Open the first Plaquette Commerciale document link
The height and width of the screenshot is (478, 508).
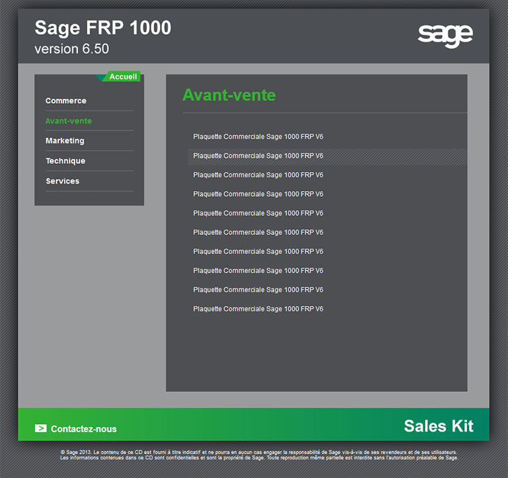[x=258, y=137]
